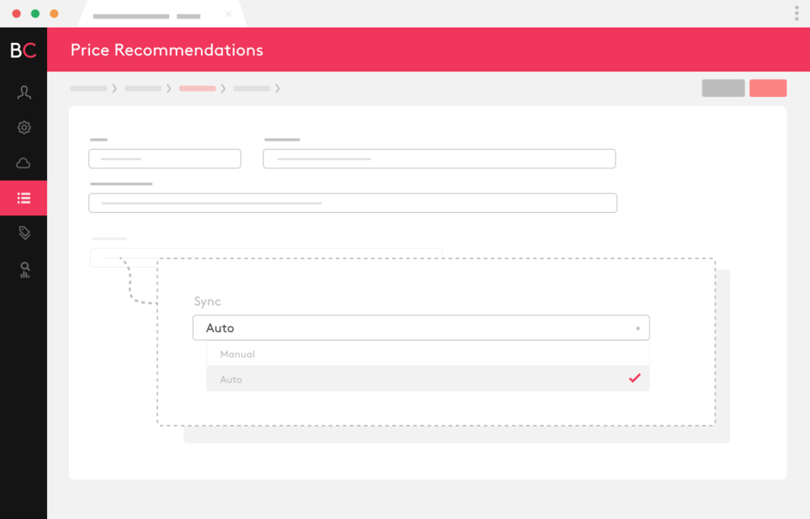This screenshot has width=810, height=519.
Task: Click the first breadcrumb item
Action: coord(89,88)
